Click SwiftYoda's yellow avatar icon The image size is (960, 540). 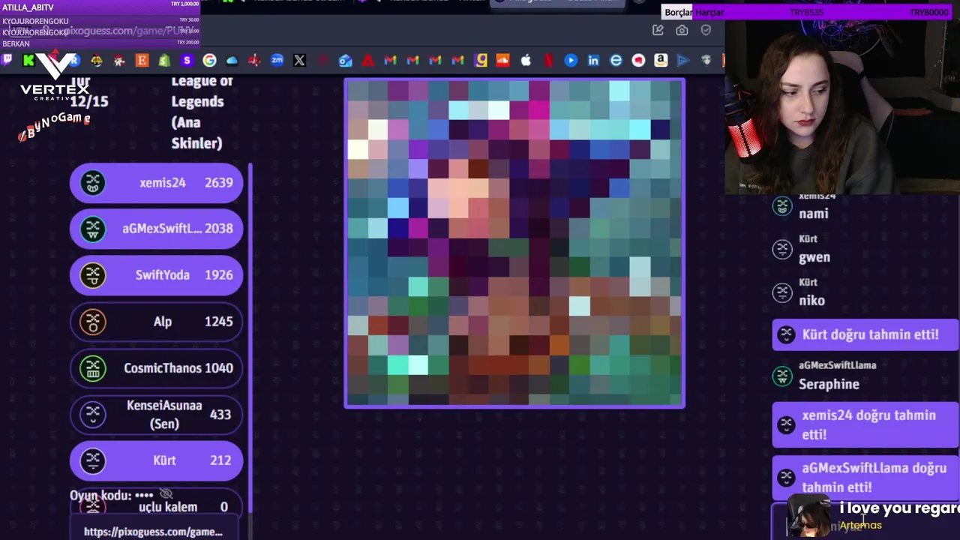coord(93,275)
